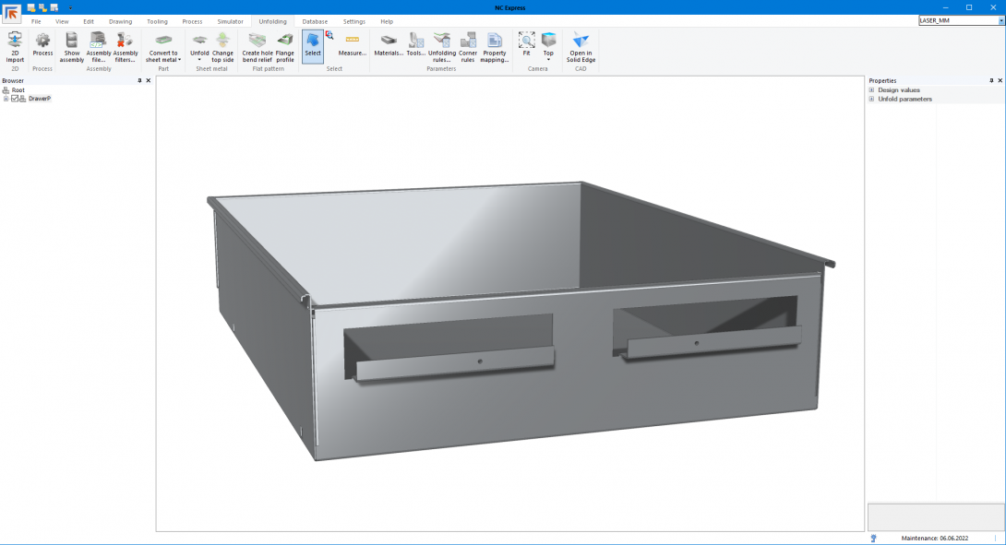Activate the Measure tool

352,44
